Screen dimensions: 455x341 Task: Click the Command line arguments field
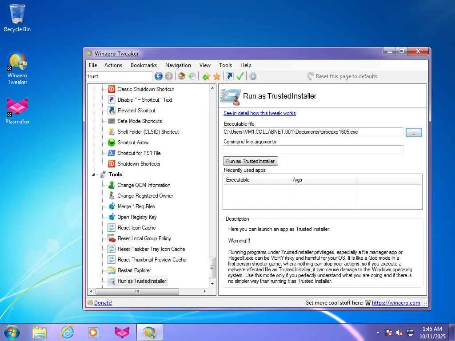[x=313, y=150]
